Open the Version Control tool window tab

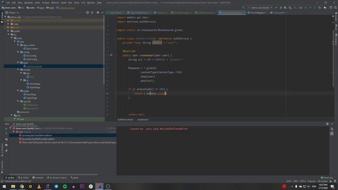[x=57, y=178]
